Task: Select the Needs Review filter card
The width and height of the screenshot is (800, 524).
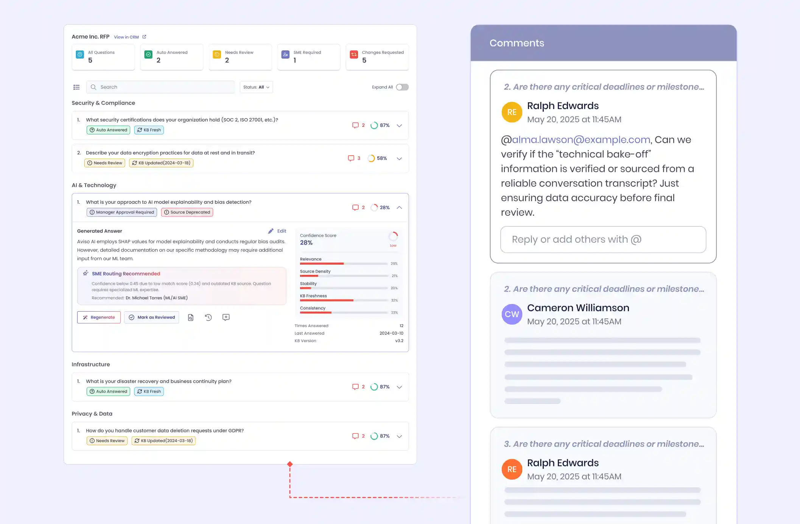Action: coord(240,57)
